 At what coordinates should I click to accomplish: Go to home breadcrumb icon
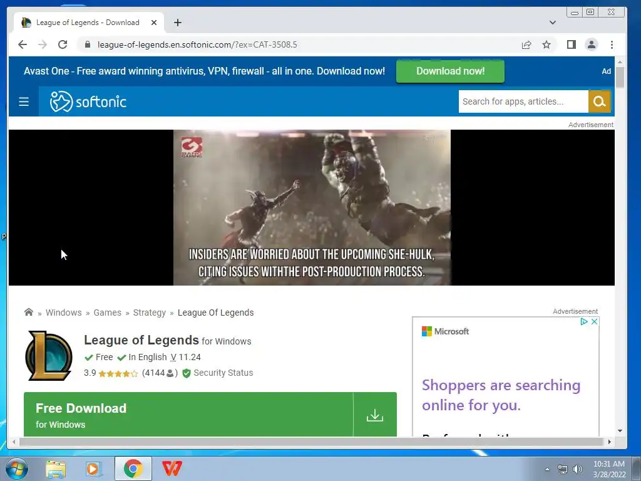point(29,312)
